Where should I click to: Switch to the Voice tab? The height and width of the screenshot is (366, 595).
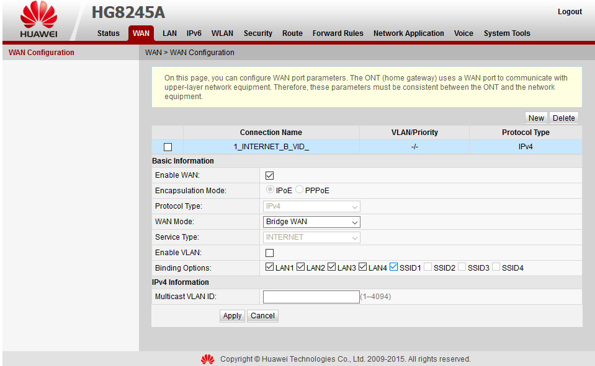(x=463, y=33)
